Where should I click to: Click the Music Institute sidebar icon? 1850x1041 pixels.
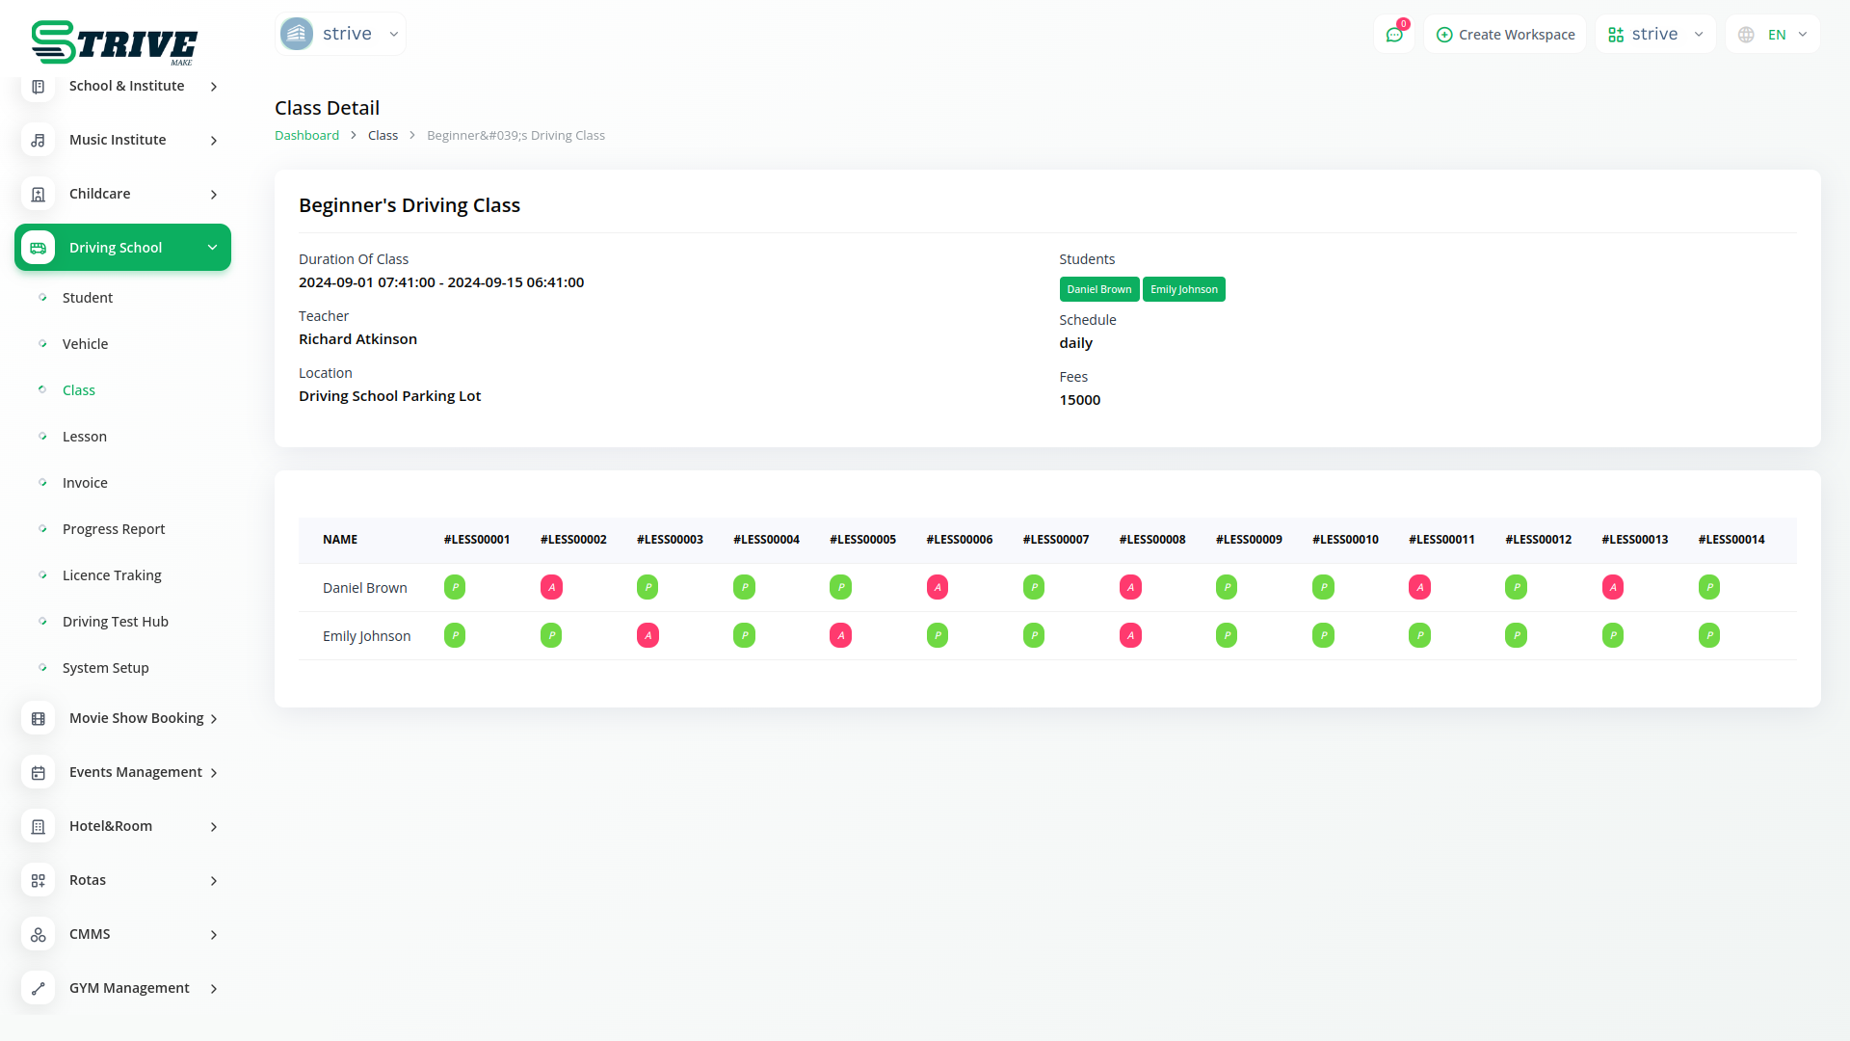coord(39,140)
